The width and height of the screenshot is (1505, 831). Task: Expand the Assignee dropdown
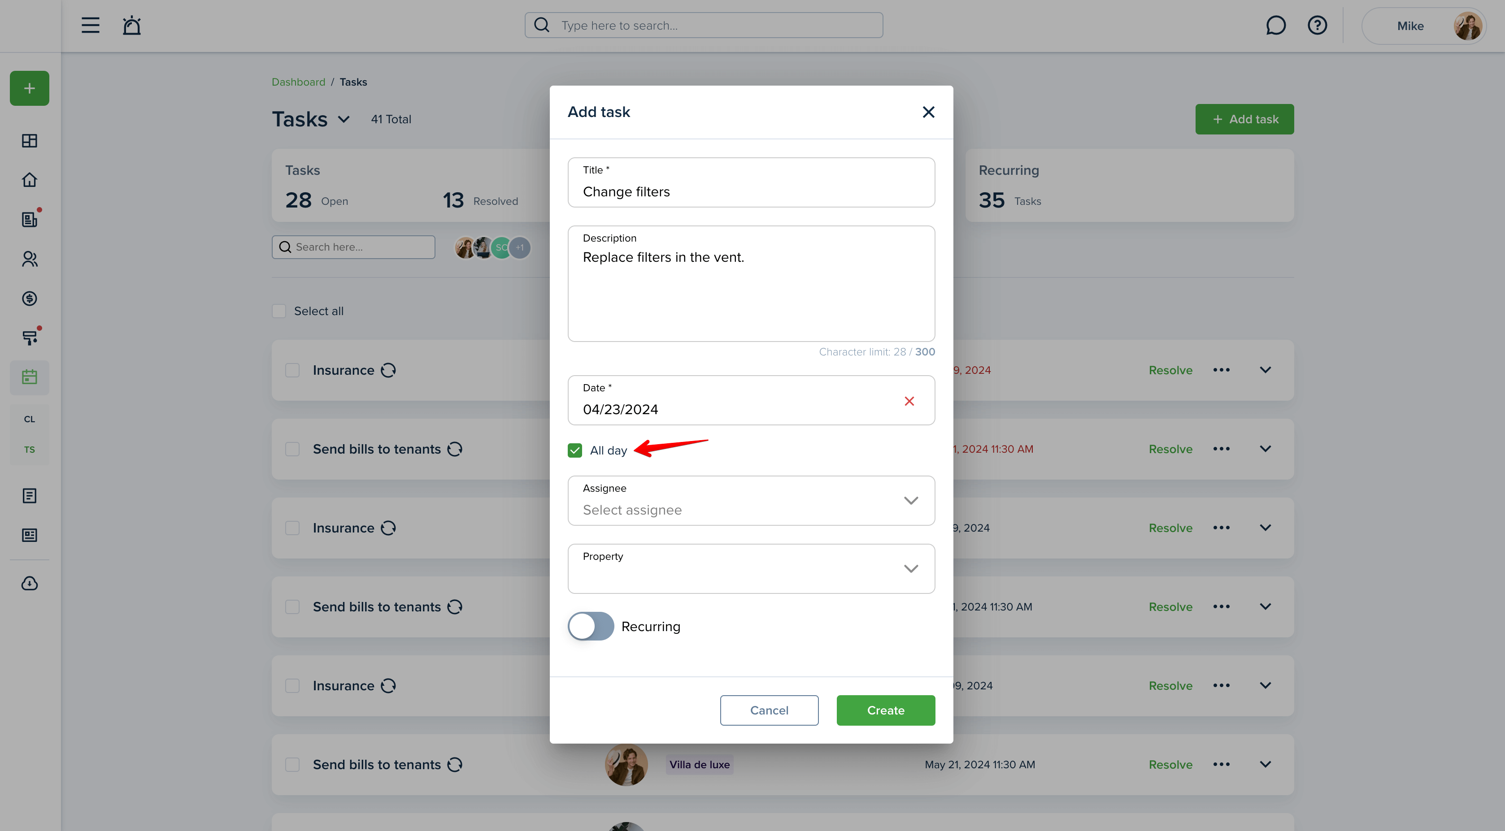[x=751, y=501]
